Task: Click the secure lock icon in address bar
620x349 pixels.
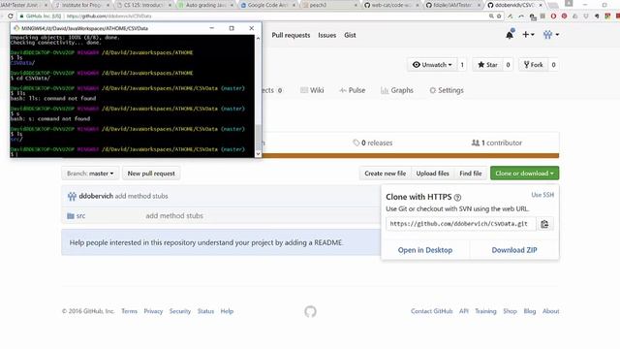Action: 21,16
